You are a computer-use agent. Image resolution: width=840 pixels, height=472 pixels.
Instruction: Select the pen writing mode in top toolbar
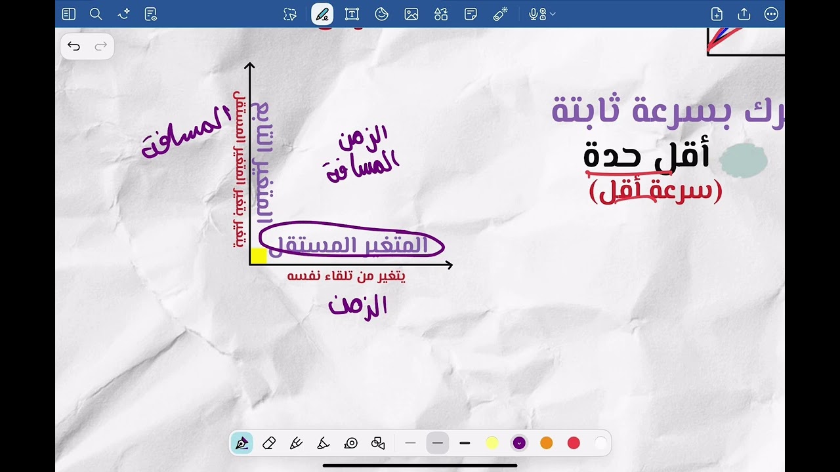coord(322,14)
